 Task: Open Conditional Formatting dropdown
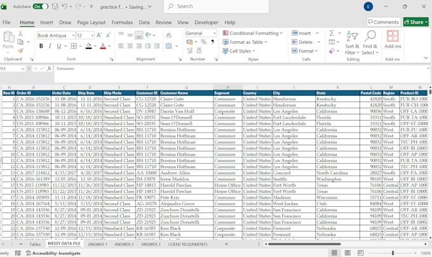(x=253, y=33)
